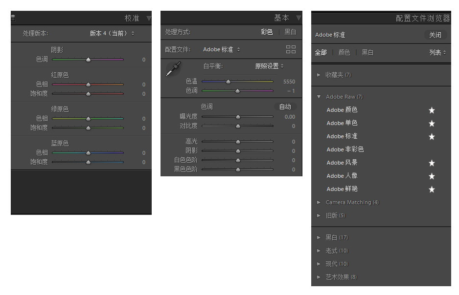The width and height of the screenshot is (459, 295).
Task: Switch to the 颜色 profile filter
Action: point(344,52)
